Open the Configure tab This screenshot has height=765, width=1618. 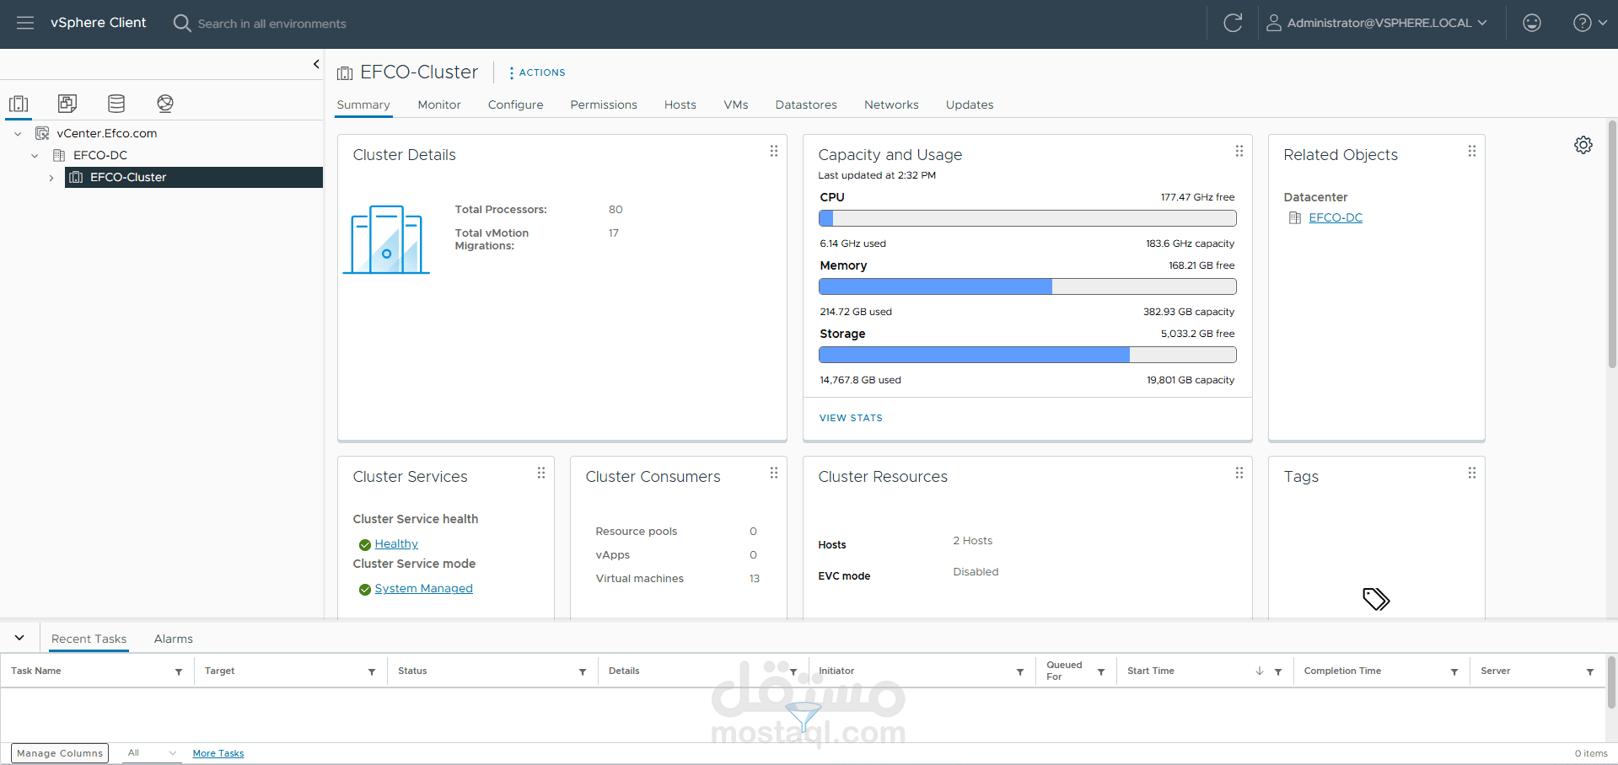(x=515, y=104)
